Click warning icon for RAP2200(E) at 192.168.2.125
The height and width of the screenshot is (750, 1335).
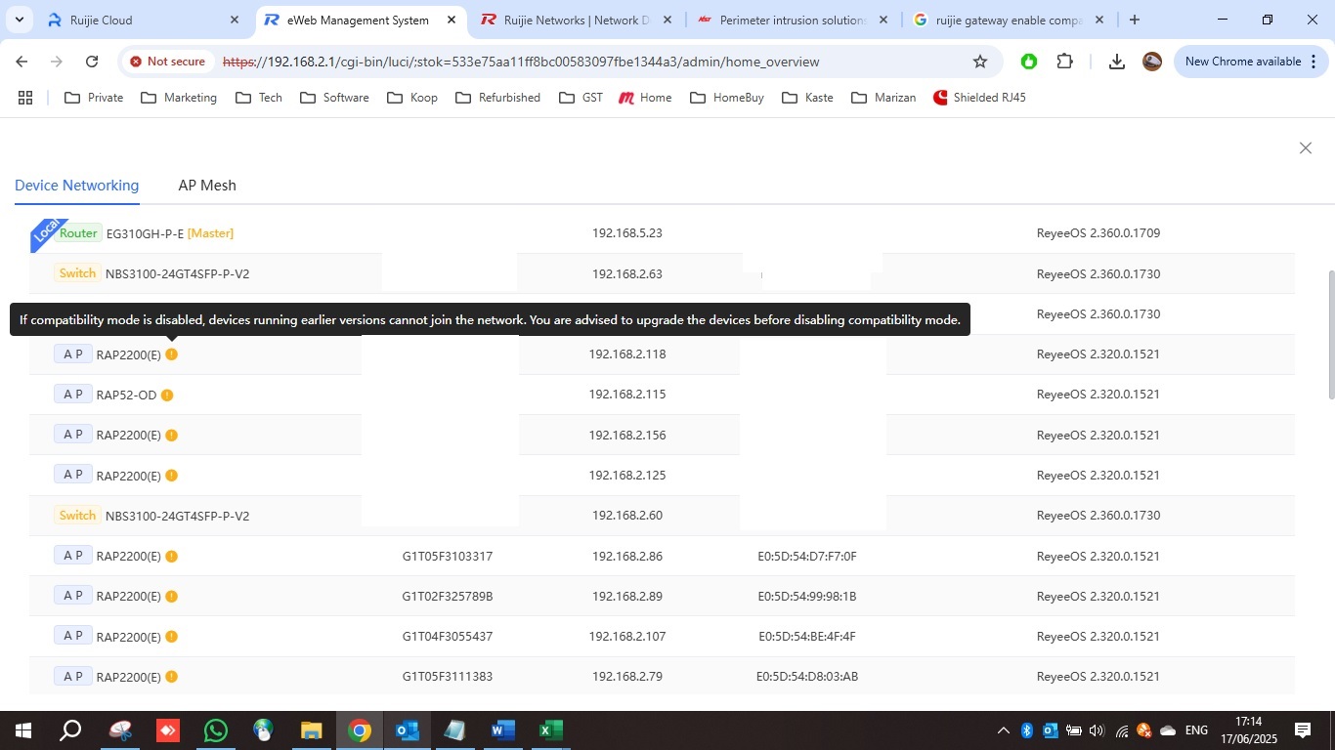coord(172,476)
